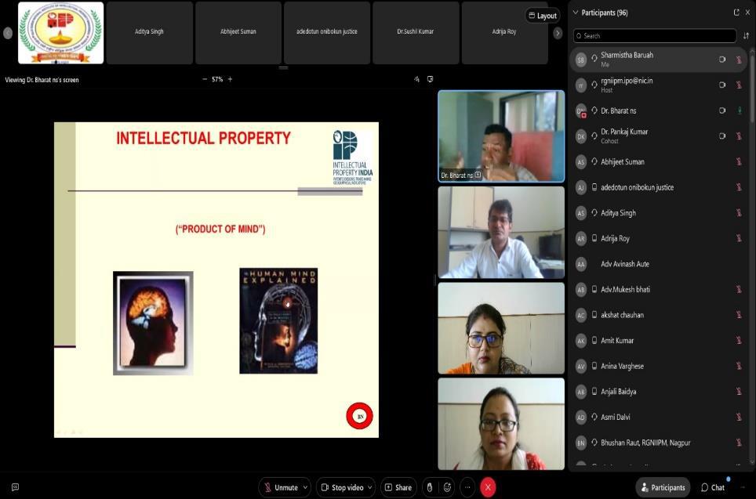Open the more options ellipsis menu

coord(467,487)
